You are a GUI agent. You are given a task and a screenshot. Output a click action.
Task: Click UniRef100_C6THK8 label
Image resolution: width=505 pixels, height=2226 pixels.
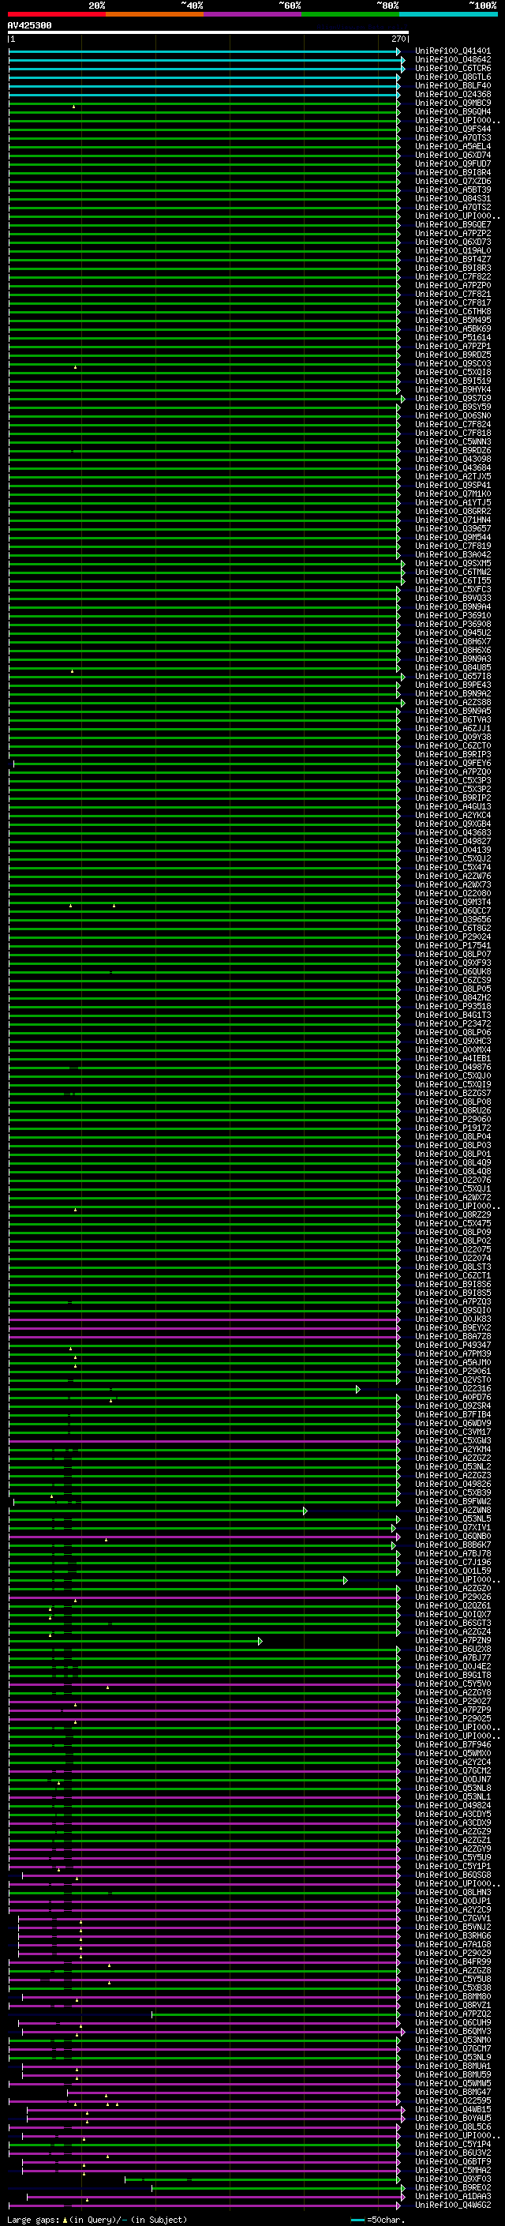pos(453,311)
